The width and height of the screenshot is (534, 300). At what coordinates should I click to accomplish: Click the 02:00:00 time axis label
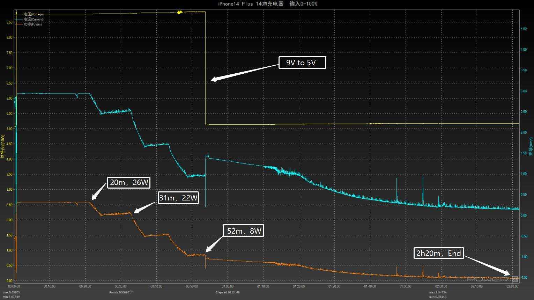point(441,286)
